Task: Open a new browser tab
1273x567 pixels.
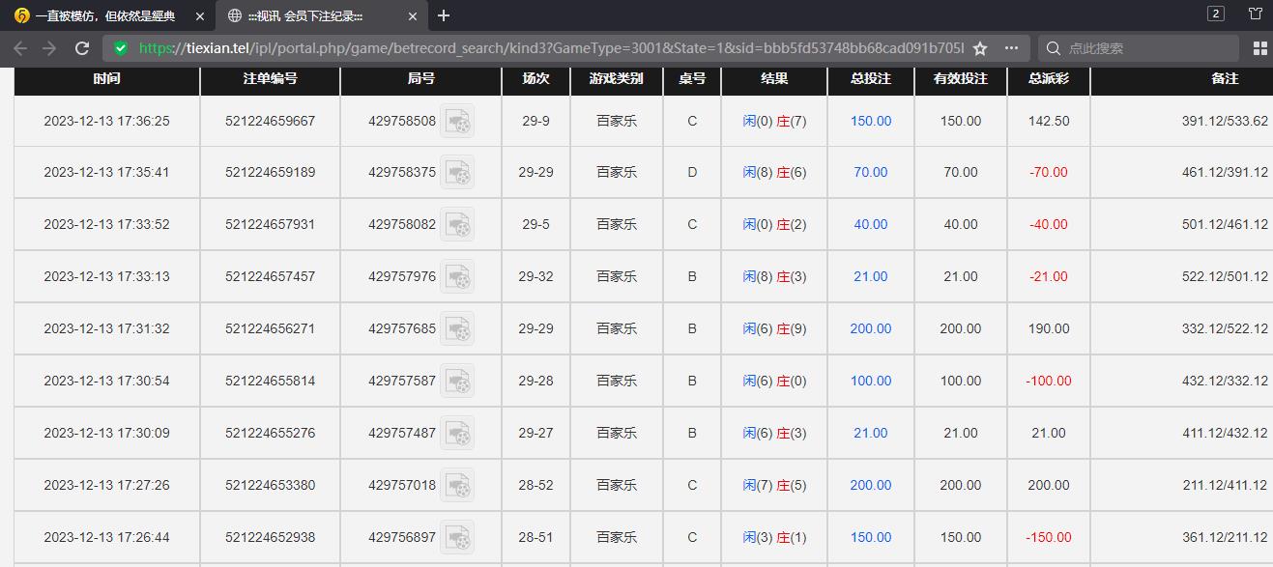Action: pyautogui.click(x=444, y=15)
